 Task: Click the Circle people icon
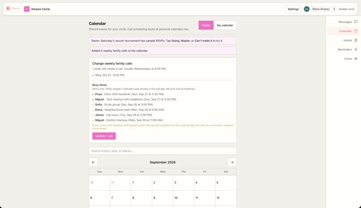click(356, 59)
